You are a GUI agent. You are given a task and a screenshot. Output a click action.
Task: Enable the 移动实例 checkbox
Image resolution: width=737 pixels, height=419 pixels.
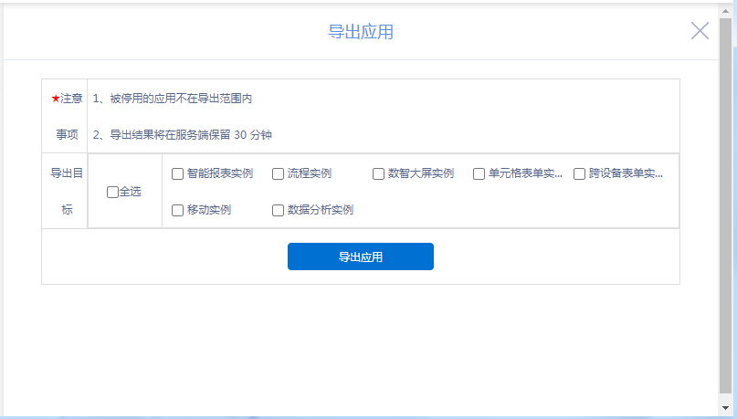pos(178,210)
